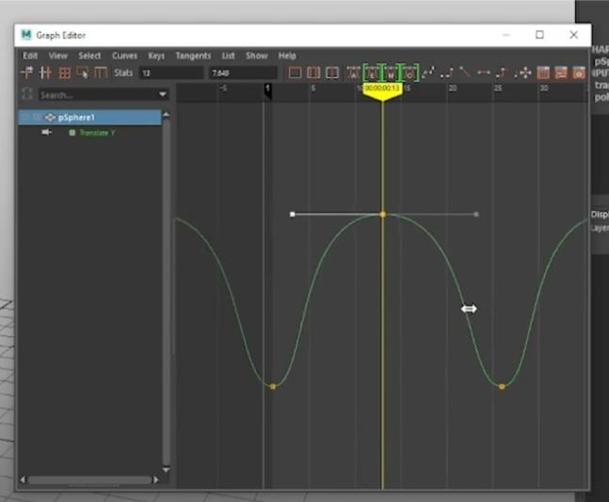Open the Tangents menu
Screen dimensions: 609x502
(193, 56)
